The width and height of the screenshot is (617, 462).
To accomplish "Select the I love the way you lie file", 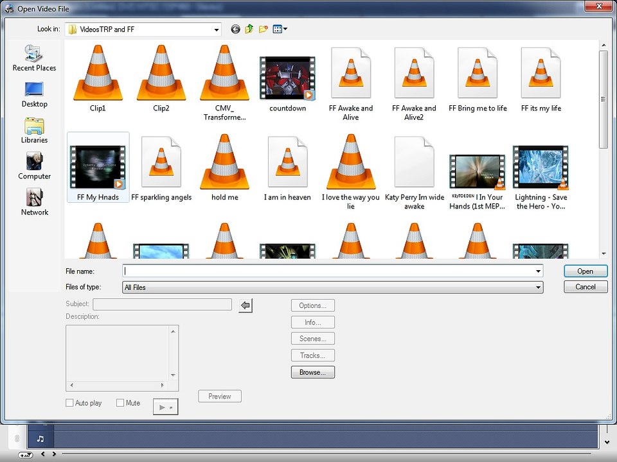I will coord(351,171).
